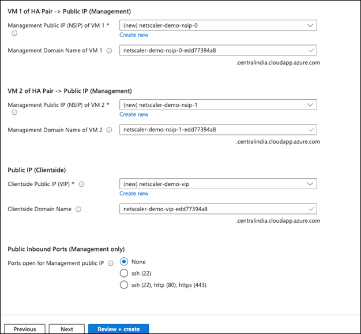Open the netscaler-demo-vip public IP dropdown
This screenshot has width=361, height=334.
[x=218, y=184]
